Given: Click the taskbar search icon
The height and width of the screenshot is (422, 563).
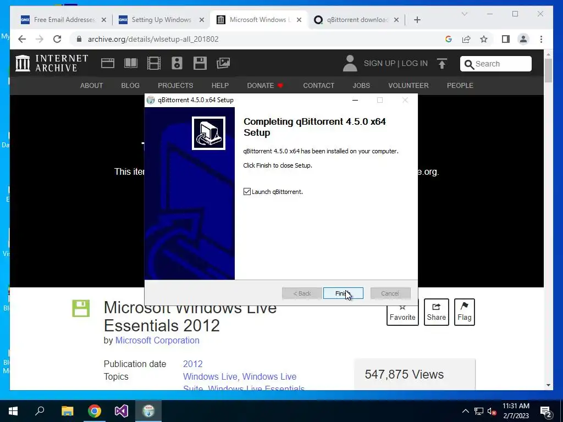Looking at the screenshot, I should 40,411.
